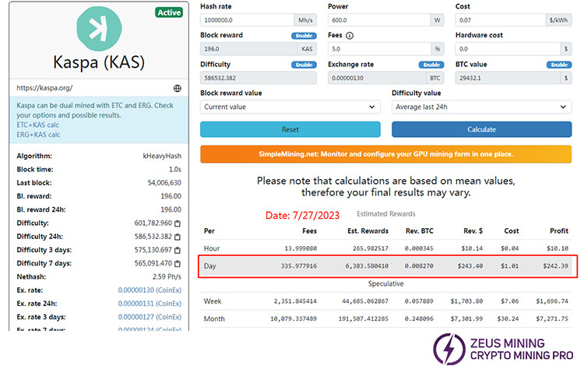The width and height of the screenshot is (584, 373).
Task: Copy the Difficulty 24h value
Action: point(178,236)
